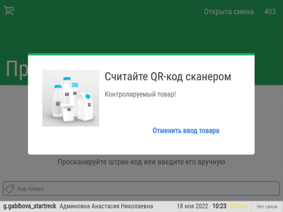
Task: Click username 'g.gabibova_startreck'
Action: click(x=30, y=206)
